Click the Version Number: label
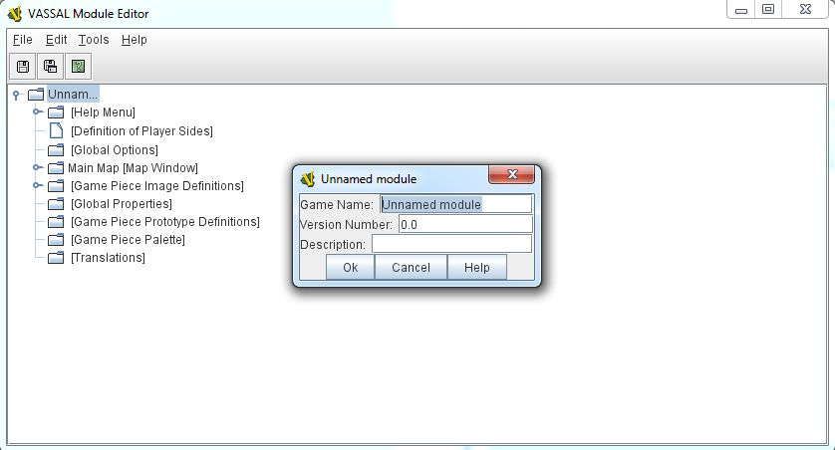This screenshot has width=835, height=450. coord(346,224)
